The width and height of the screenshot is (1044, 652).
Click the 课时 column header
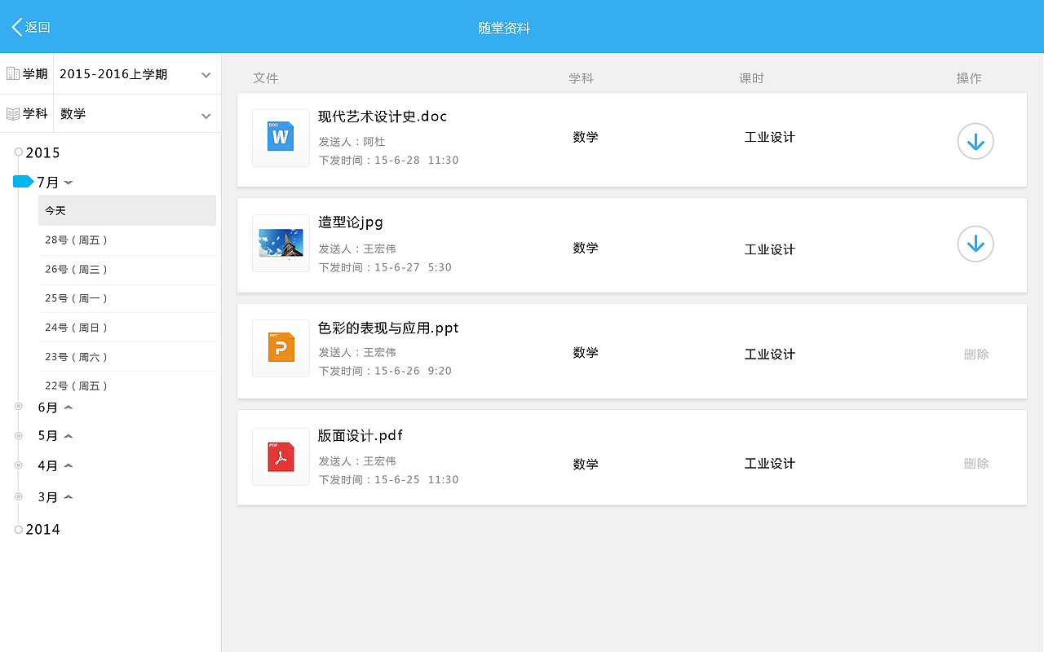pos(752,78)
